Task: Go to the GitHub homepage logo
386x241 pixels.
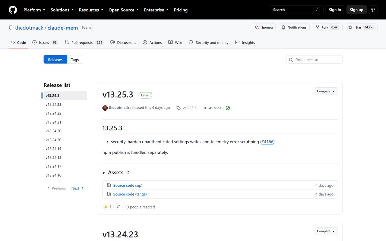Action: [13, 10]
